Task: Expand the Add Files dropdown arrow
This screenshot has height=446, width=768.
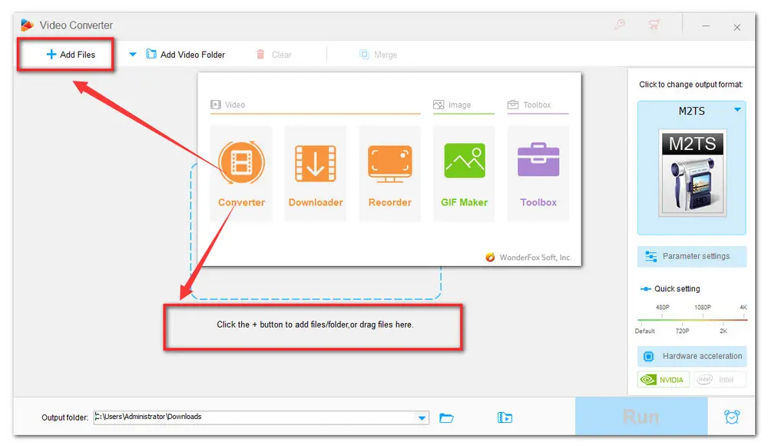Action: click(132, 55)
